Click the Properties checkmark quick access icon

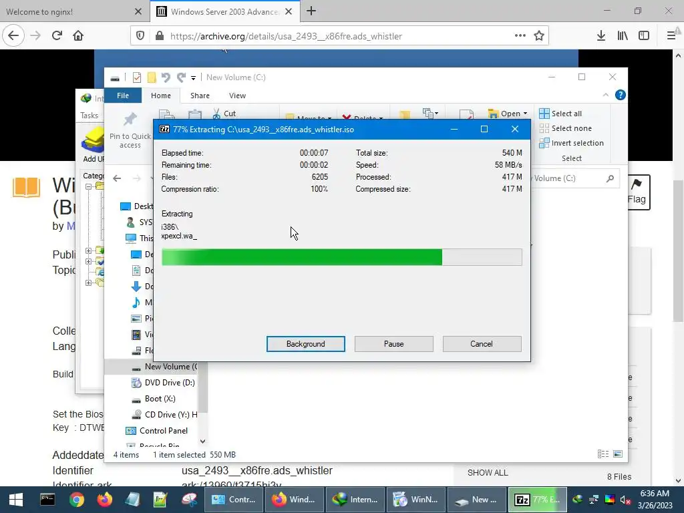pos(137,77)
